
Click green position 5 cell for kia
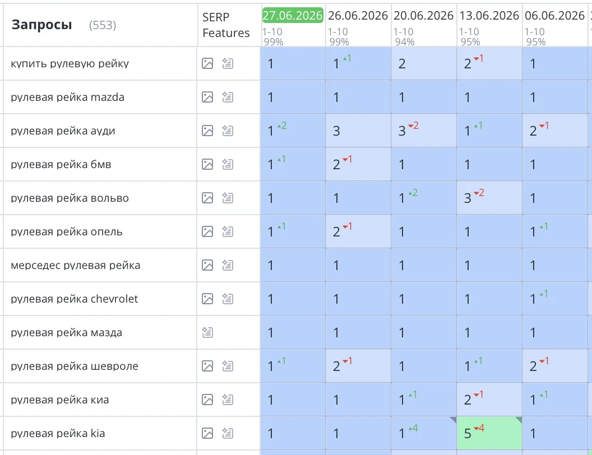point(489,433)
